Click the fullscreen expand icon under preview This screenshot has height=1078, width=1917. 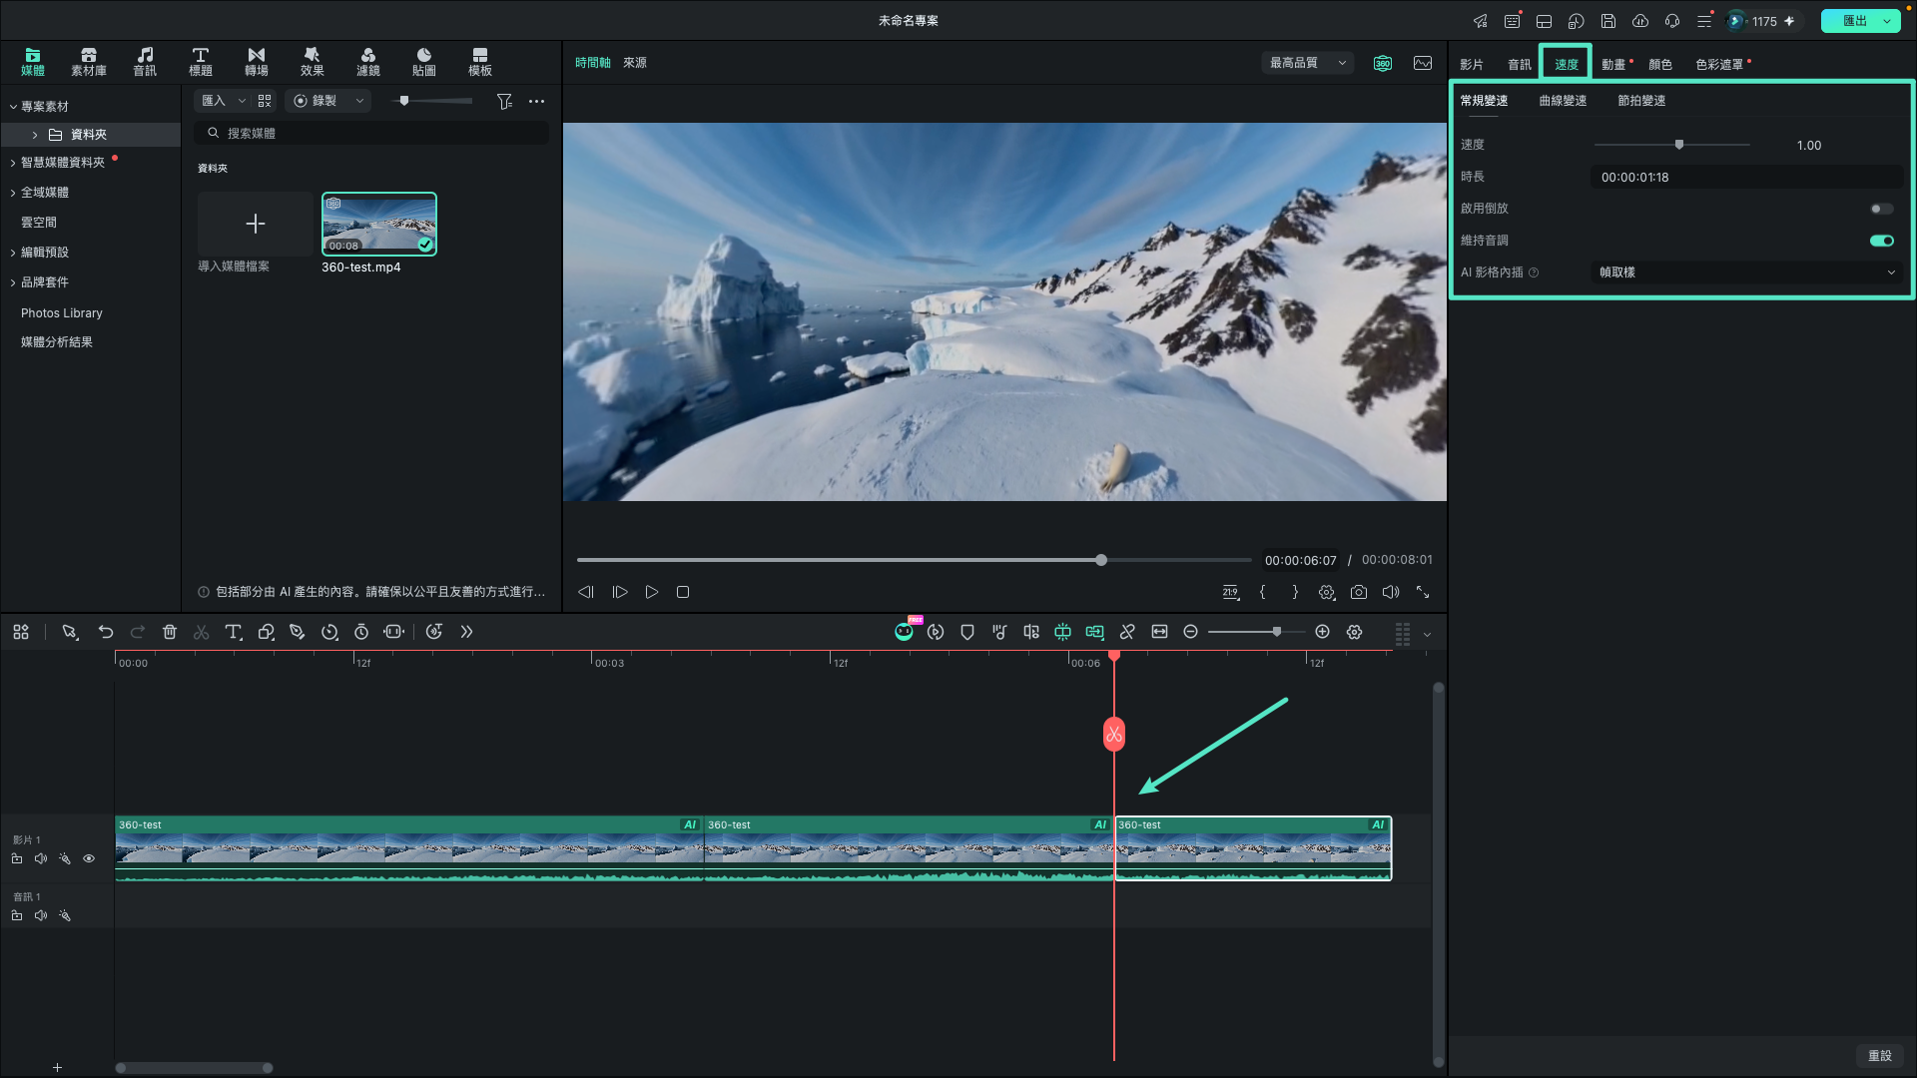[x=1423, y=592]
